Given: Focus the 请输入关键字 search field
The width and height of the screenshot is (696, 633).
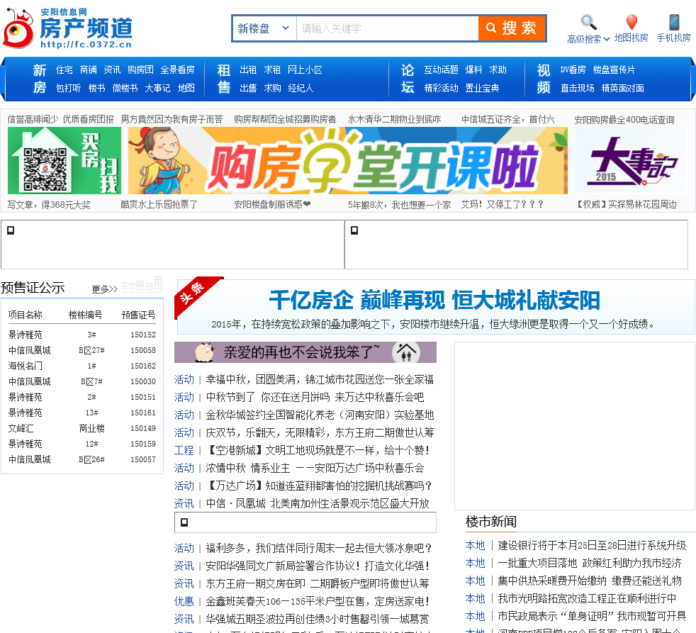Looking at the screenshot, I should [x=387, y=28].
